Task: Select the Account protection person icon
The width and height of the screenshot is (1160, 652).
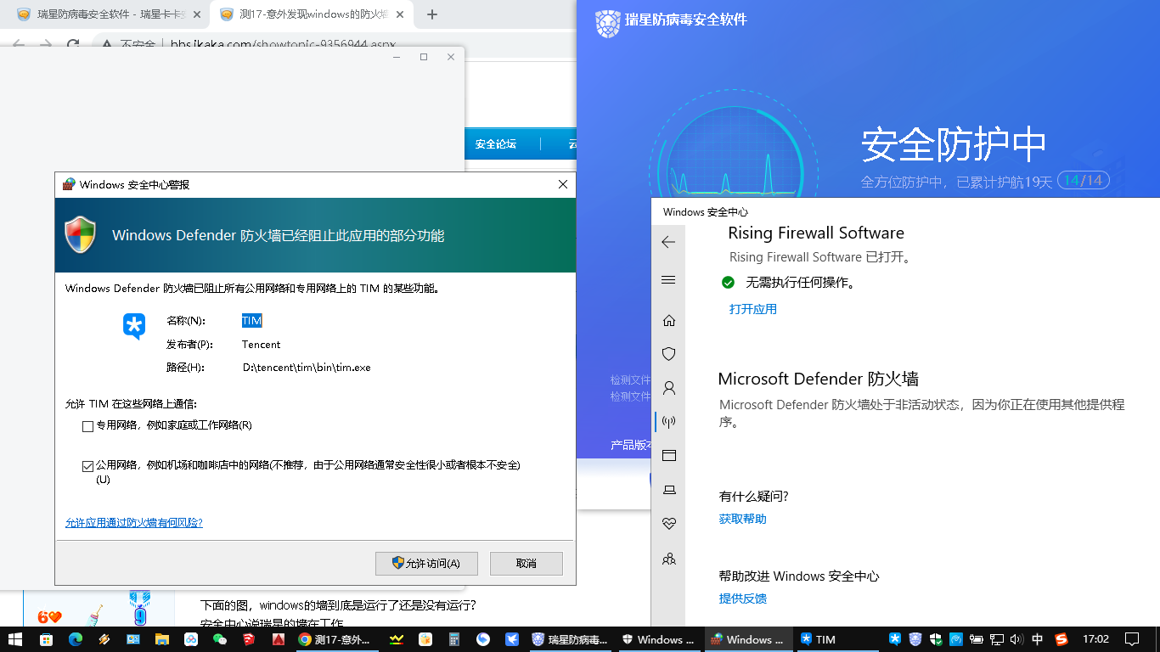Action: pos(669,388)
